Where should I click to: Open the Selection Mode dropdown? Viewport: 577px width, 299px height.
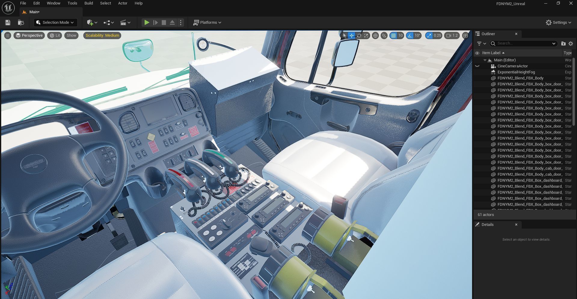(55, 23)
